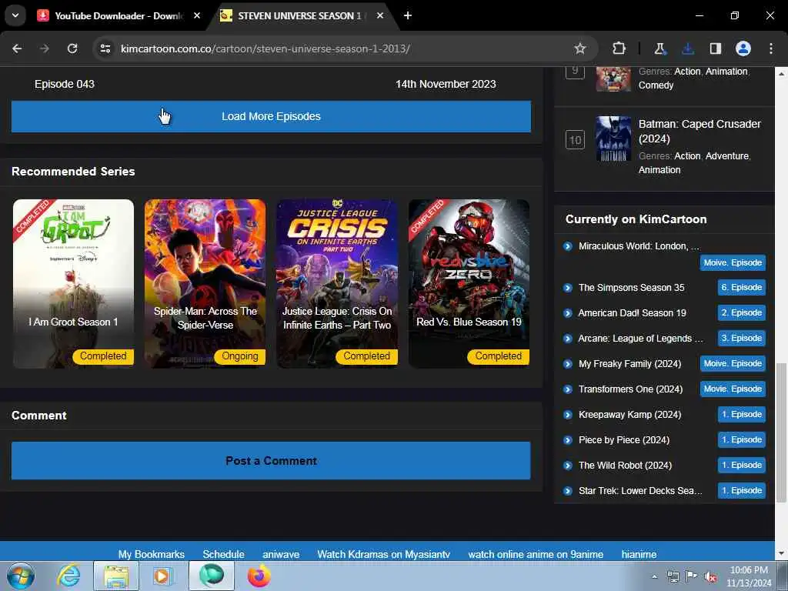Open watch online anime on 9anime link
This screenshot has width=788, height=591.
pos(536,554)
